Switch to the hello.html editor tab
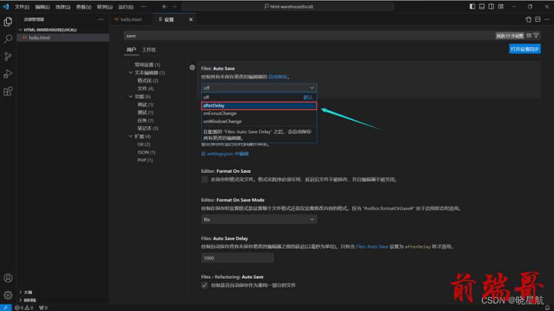The width and height of the screenshot is (554, 311). tap(131, 19)
